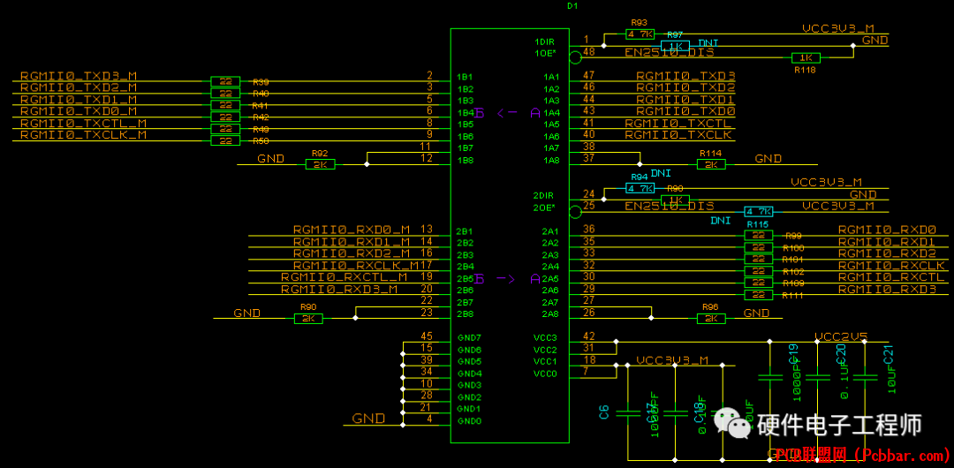954x468 pixels.
Task: Select the 2A8 pin name
Action: 550,314
